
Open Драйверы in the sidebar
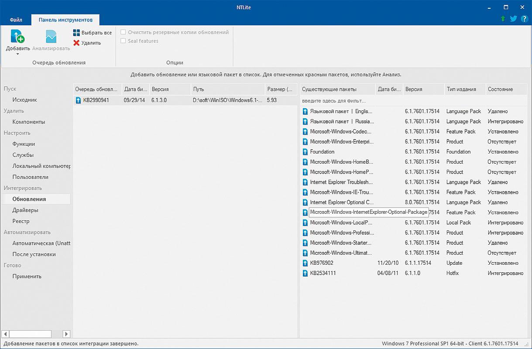click(x=25, y=210)
